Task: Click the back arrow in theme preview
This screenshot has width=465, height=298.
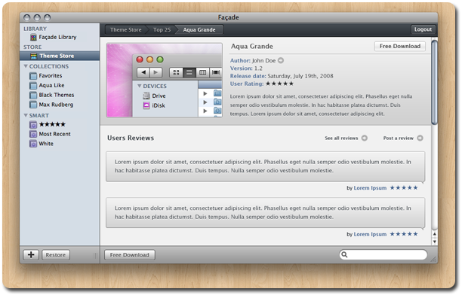Action: 144,72
